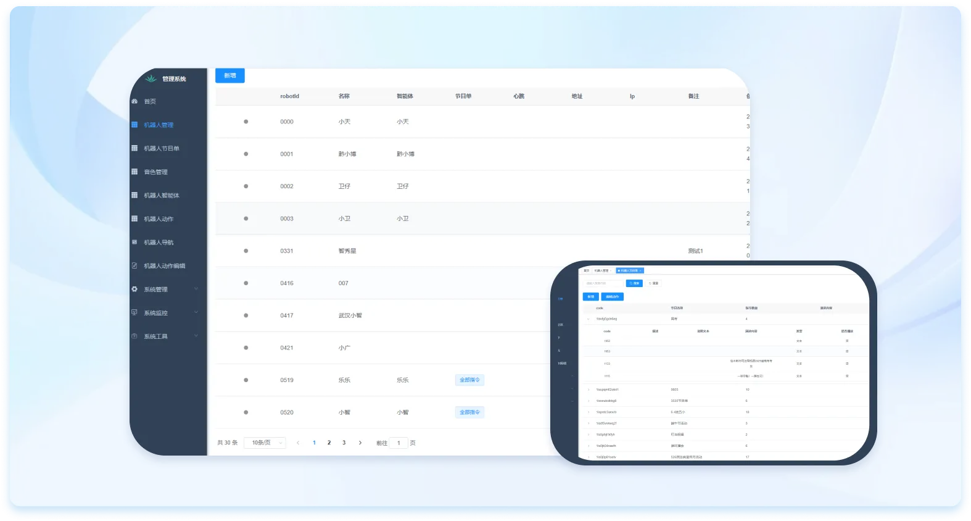Click the 系统管理 gear icon
The height and width of the screenshot is (521, 971).
134,289
